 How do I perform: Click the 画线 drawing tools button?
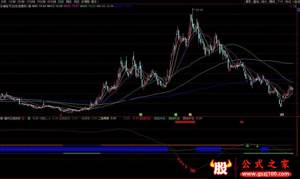pyautogui.click(x=272, y=2)
